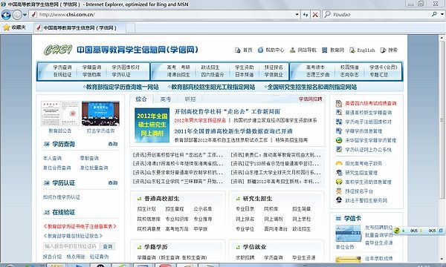Click the verification code input field
Viewport: 446px width, 267px height.
[x=71, y=246]
